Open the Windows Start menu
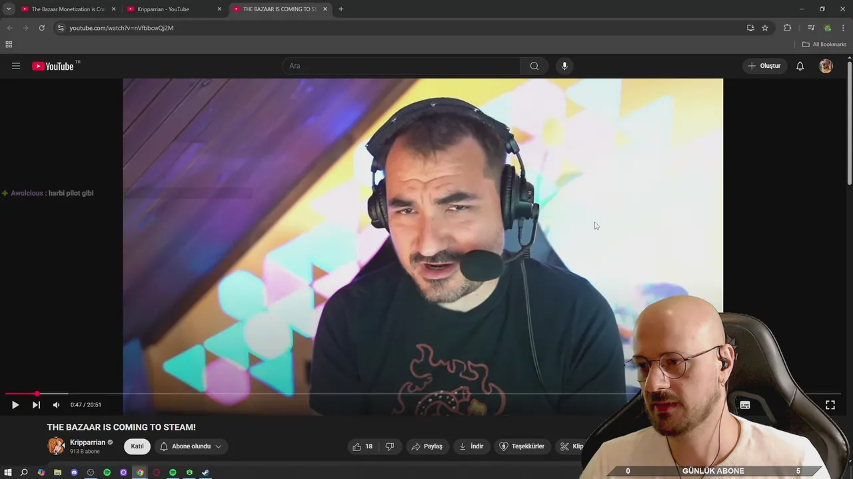Screen dimensions: 853x479 click(x=8, y=472)
